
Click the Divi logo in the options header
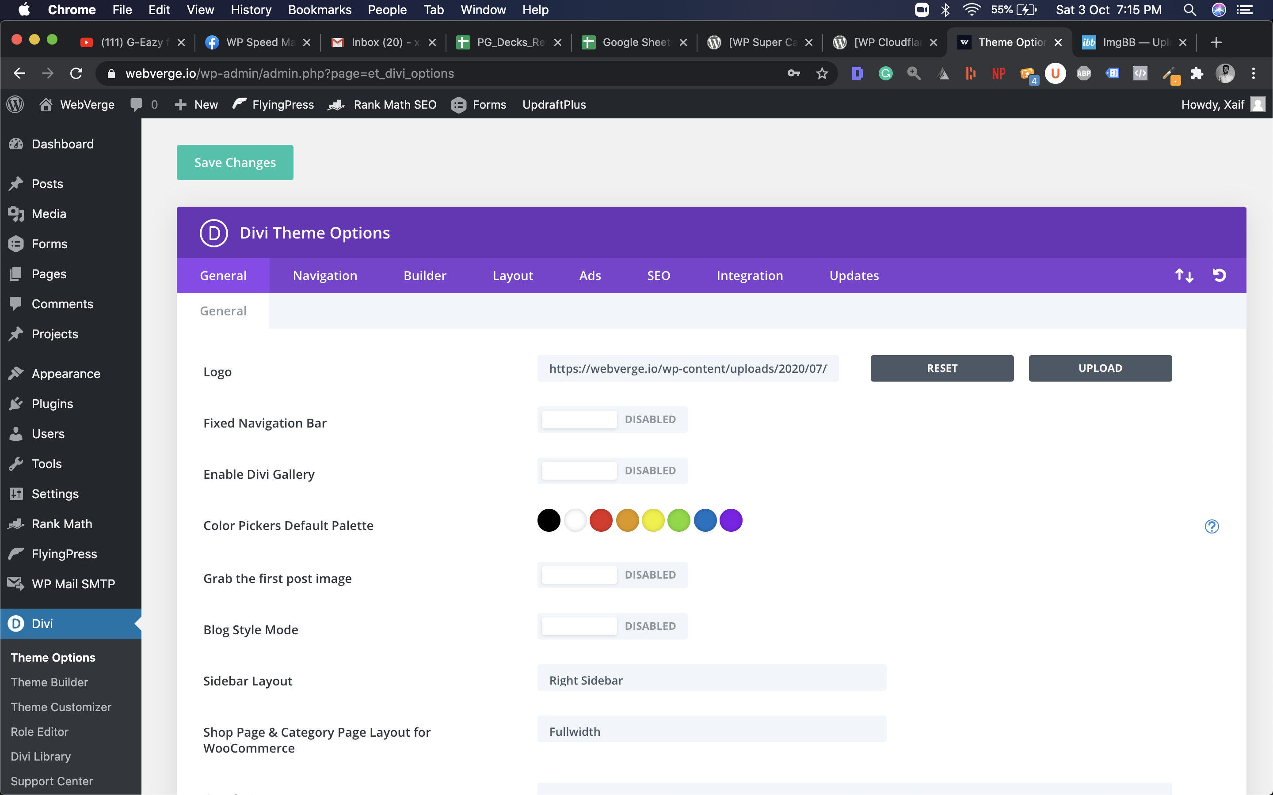214,233
